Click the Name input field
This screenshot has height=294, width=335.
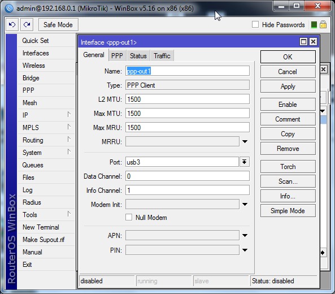point(188,71)
